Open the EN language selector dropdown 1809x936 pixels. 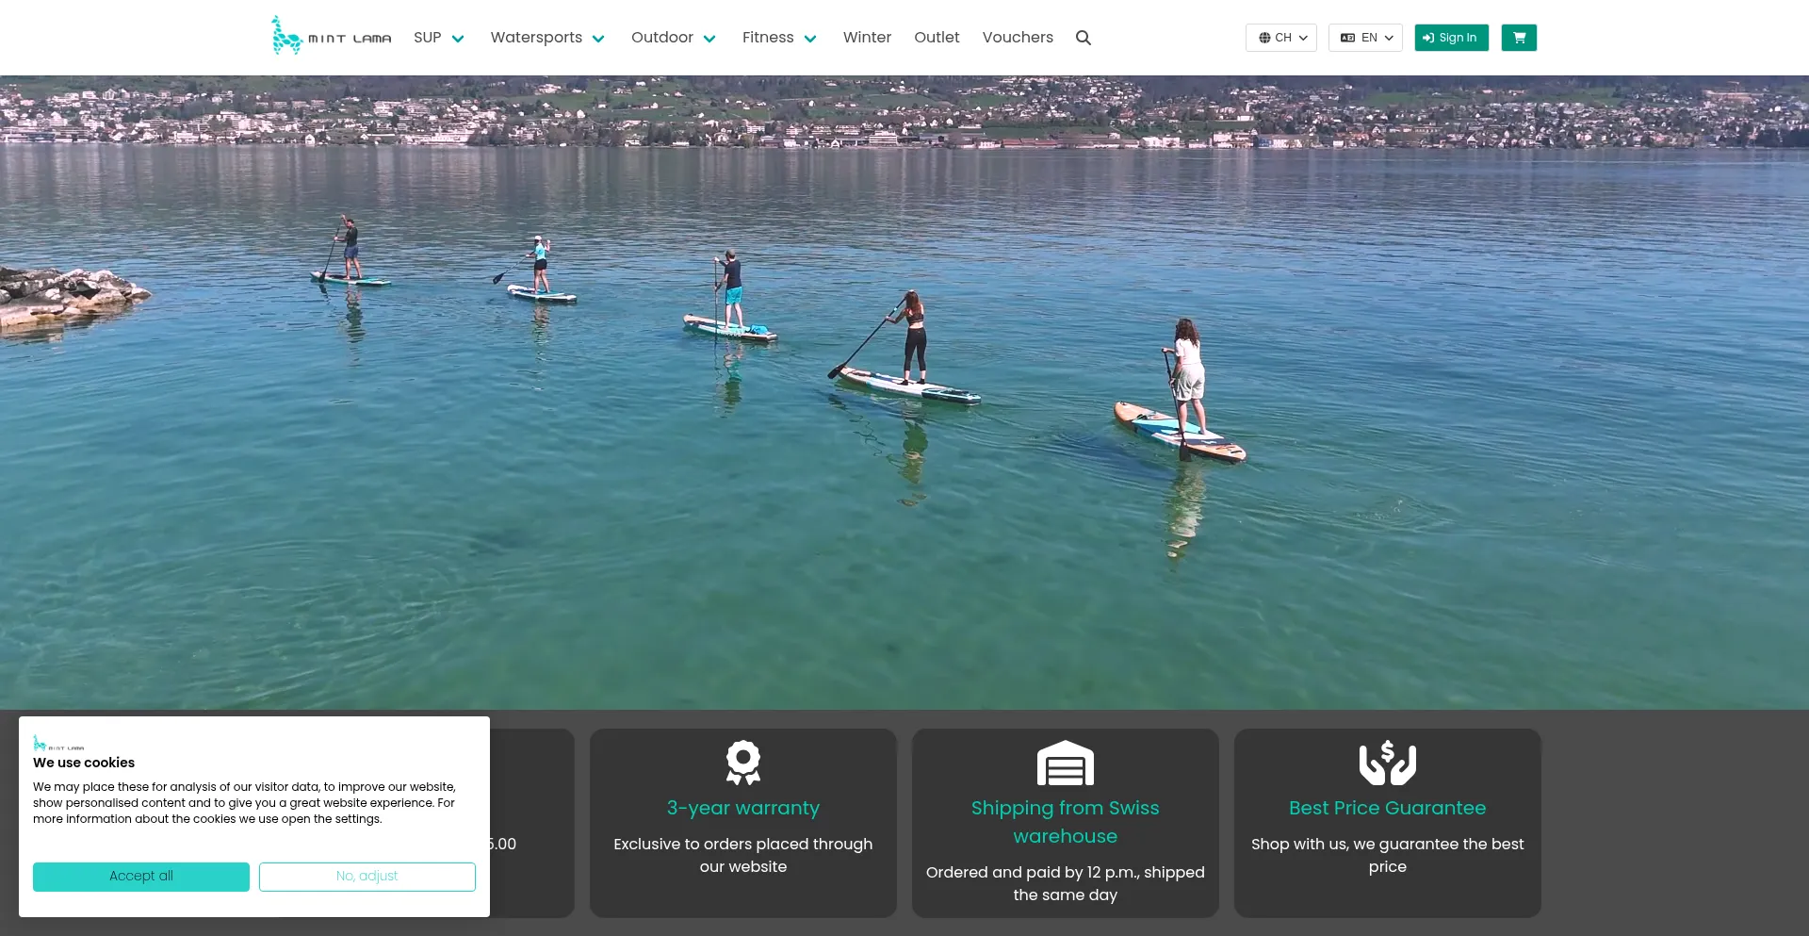coord(1365,38)
